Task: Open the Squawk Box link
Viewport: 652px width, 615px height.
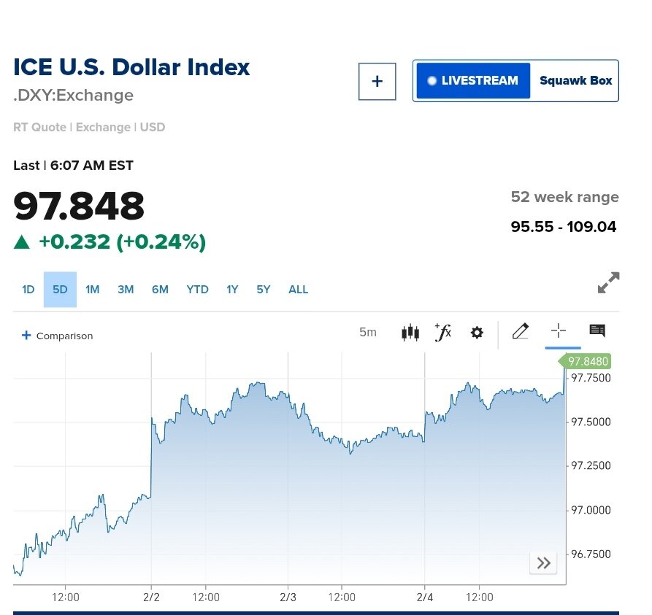Action: 575,81
